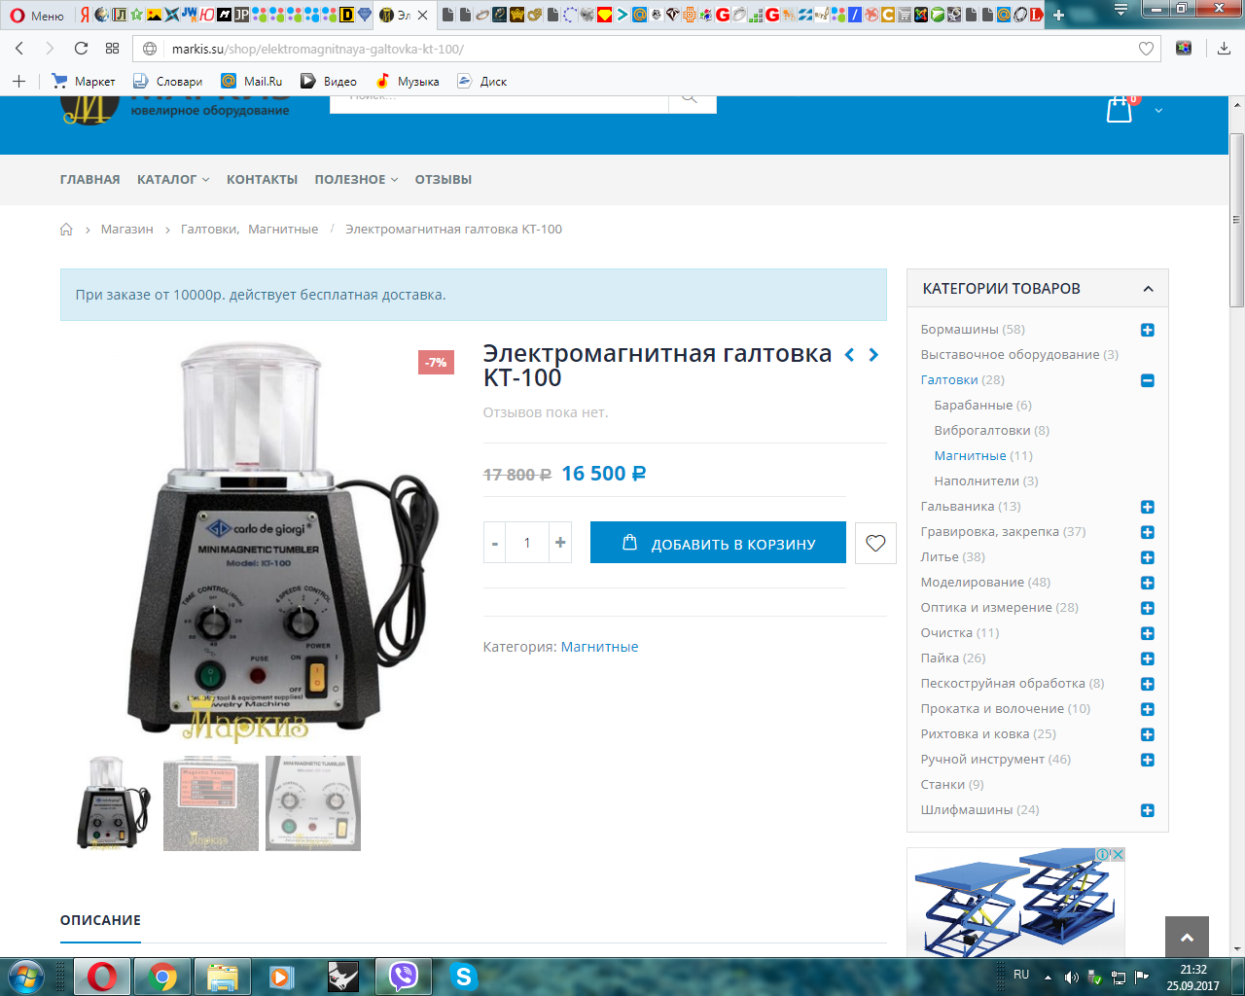Add product to wishlist with heart button

click(875, 544)
